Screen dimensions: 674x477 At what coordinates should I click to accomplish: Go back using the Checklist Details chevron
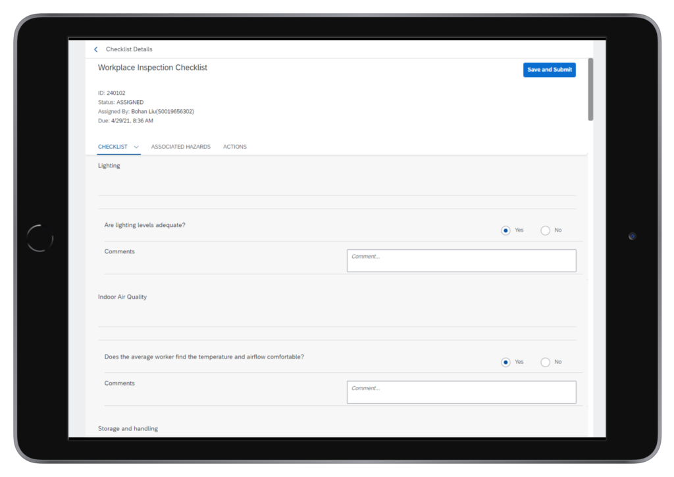coord(95,49)
